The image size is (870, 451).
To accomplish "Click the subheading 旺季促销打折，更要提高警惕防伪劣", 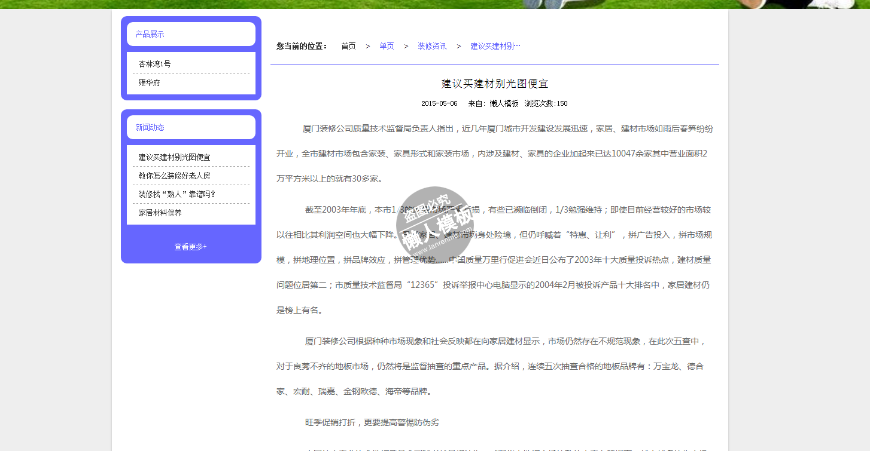I will pyautogui.click(x=372, y=422).
